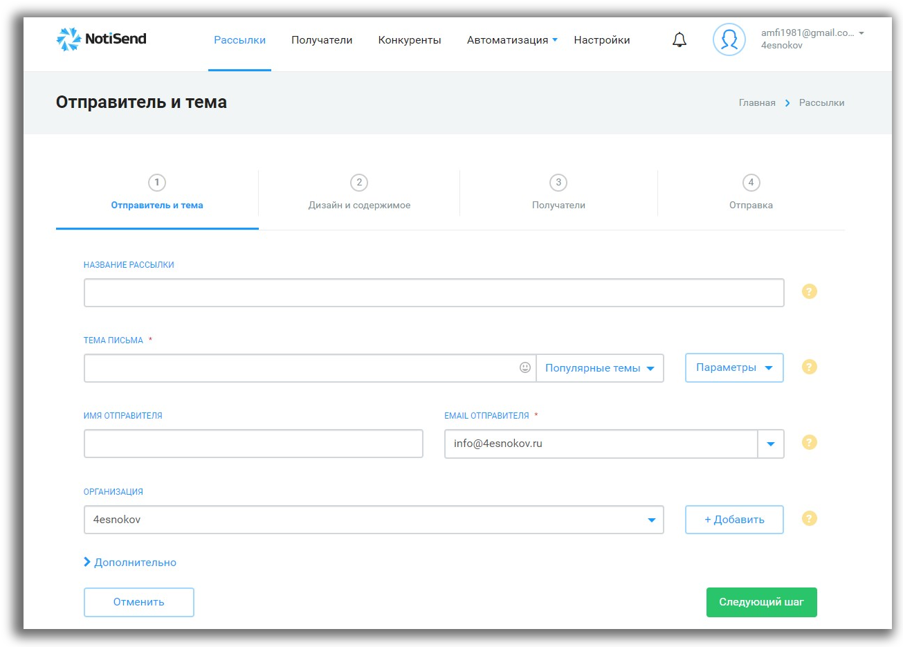Viewport: 903px width, 647px height.
Task: Click the info@4esnokov.ru email field
Action: click(x=601, y=444)
